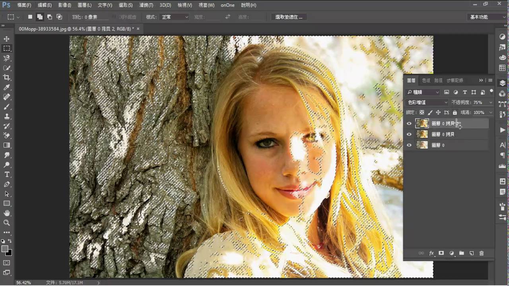509x286 pixels.
Task: Open the 樣式 正常 style dropdown
Action: (174, 17)
